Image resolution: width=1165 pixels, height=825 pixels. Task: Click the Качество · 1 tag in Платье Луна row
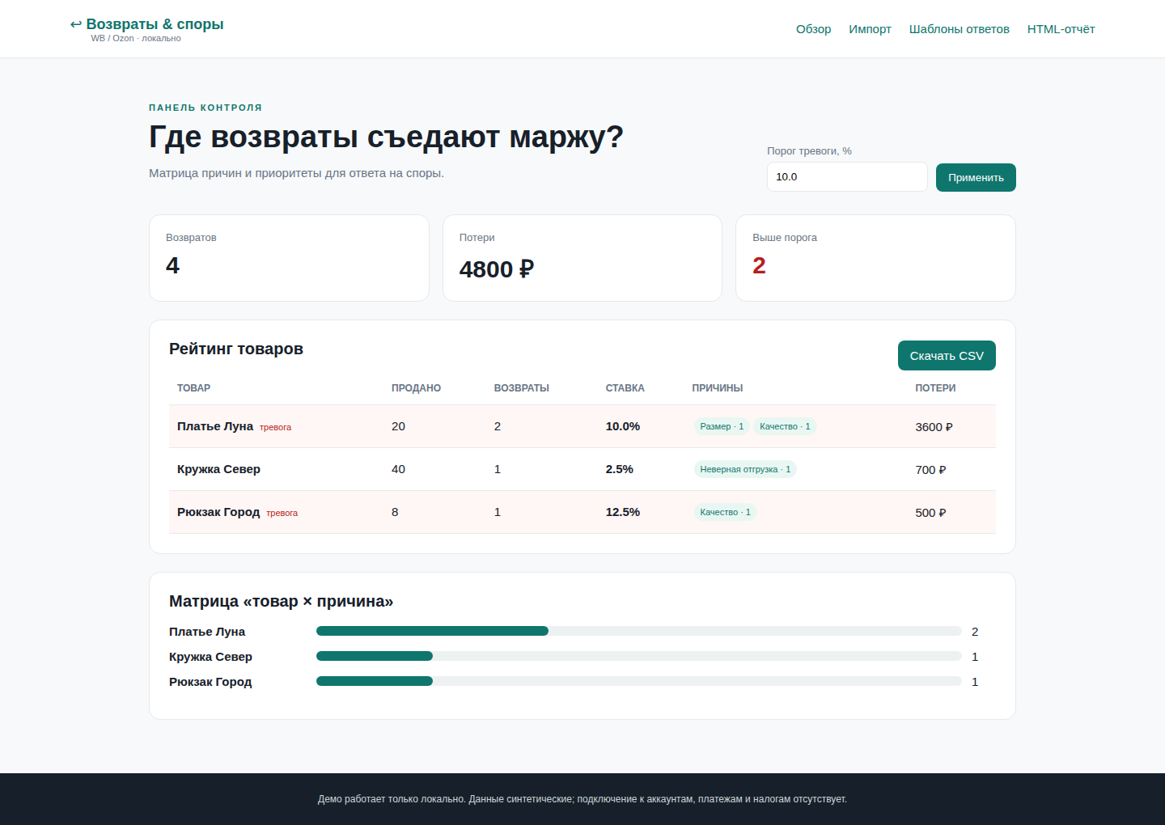785,426
